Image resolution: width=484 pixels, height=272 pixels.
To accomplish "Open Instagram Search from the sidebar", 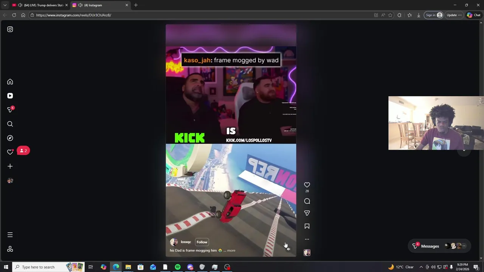I will tap(10, 124).
